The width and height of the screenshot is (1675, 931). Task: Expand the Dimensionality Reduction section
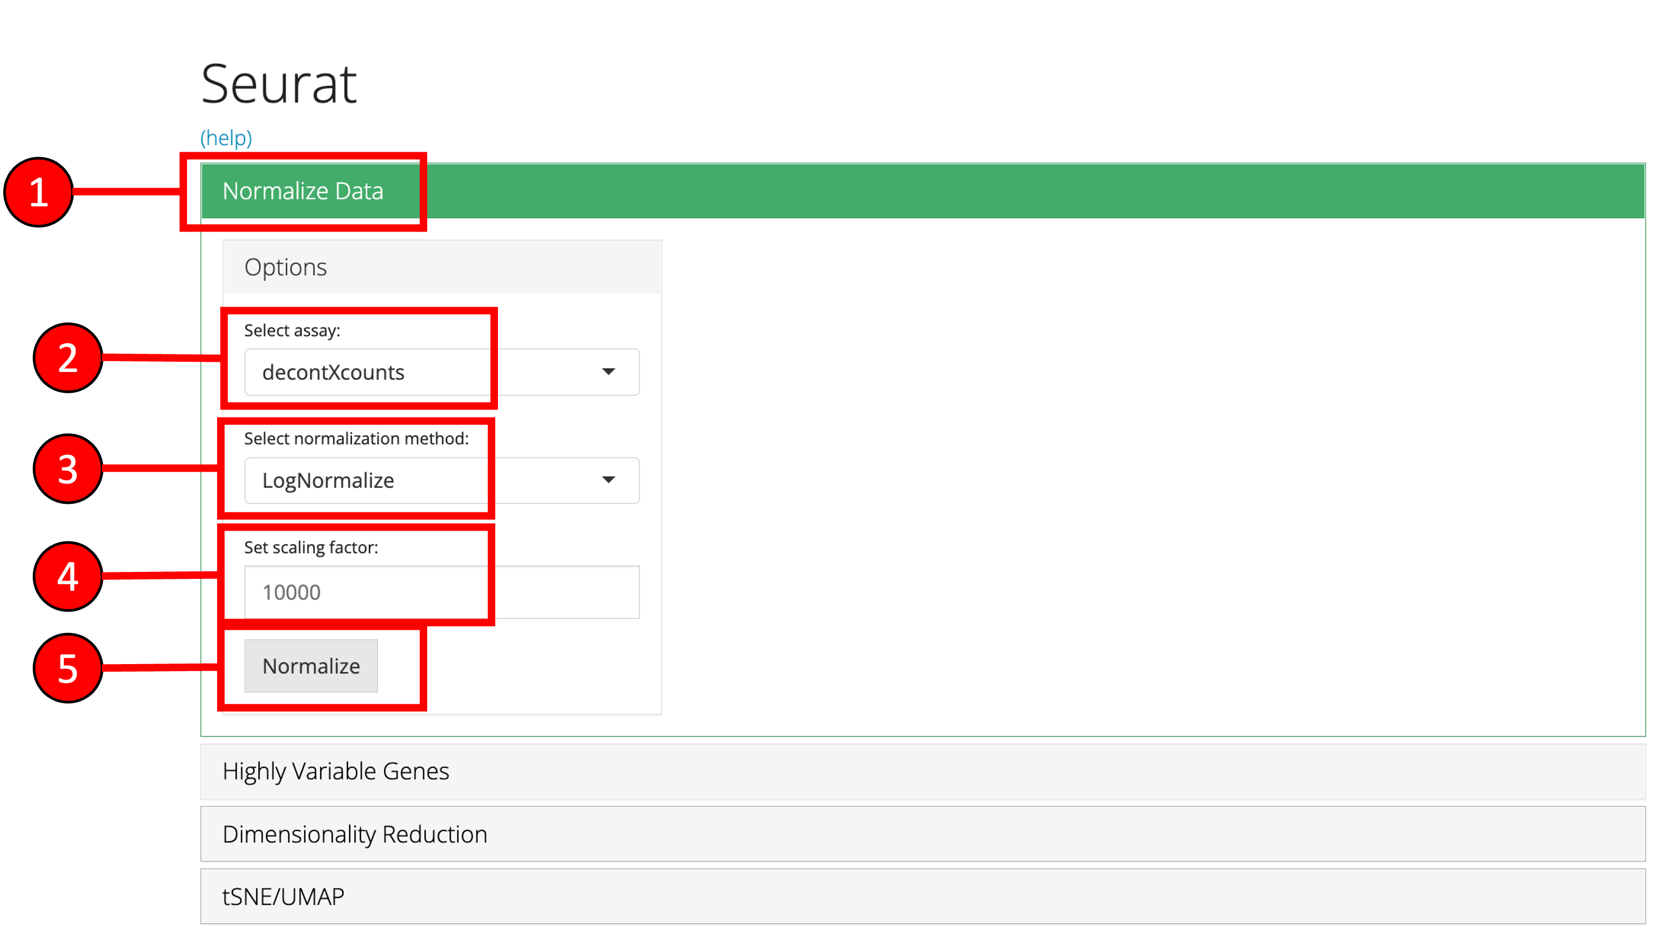coord(354,834)
